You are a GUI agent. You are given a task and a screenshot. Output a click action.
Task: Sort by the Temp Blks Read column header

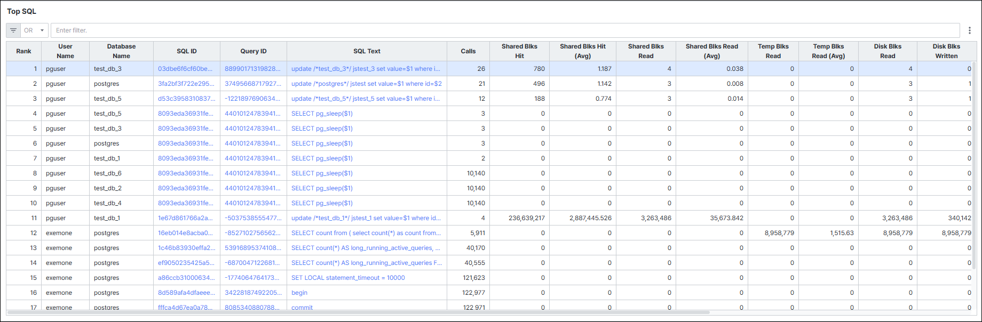point(773,51)
